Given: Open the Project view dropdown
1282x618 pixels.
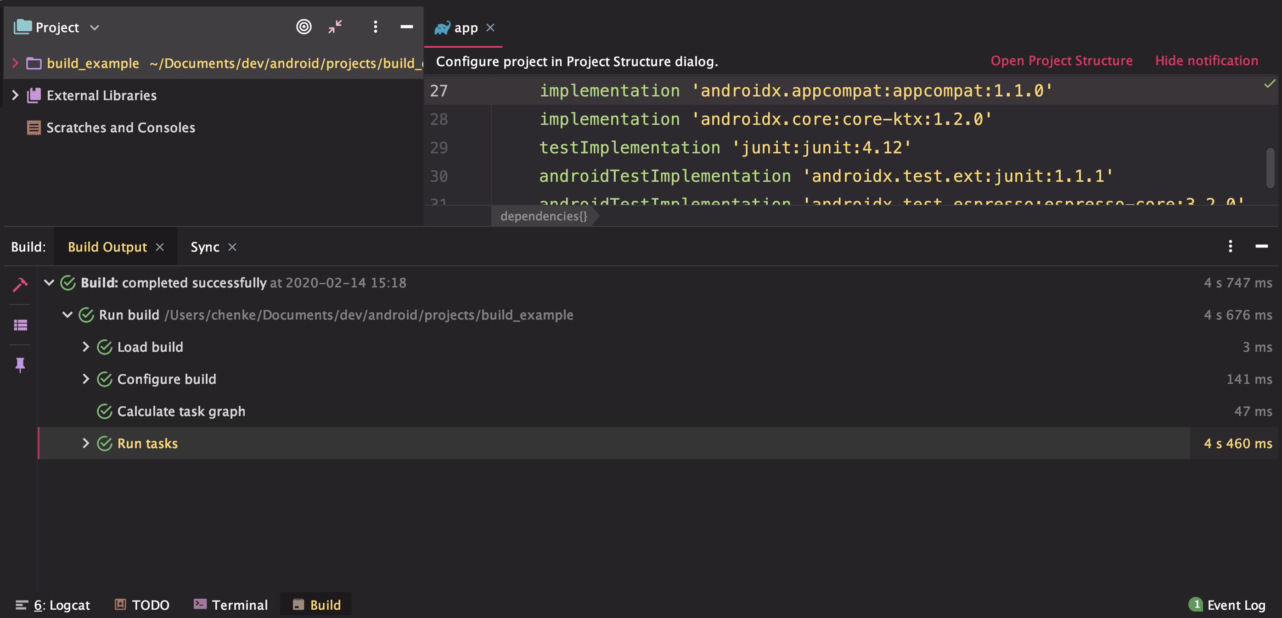Looking at the screenshot, I should pyautogui.click(x=95, y=28).
